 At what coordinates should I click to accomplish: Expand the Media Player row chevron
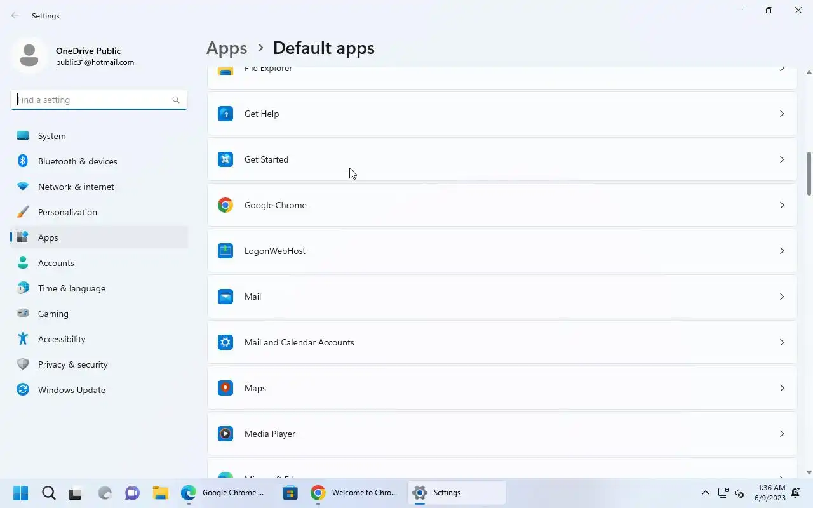coord(782,434)
